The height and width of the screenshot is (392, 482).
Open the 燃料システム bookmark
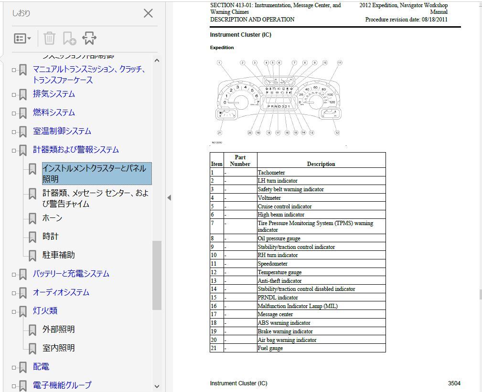(54, 113)
